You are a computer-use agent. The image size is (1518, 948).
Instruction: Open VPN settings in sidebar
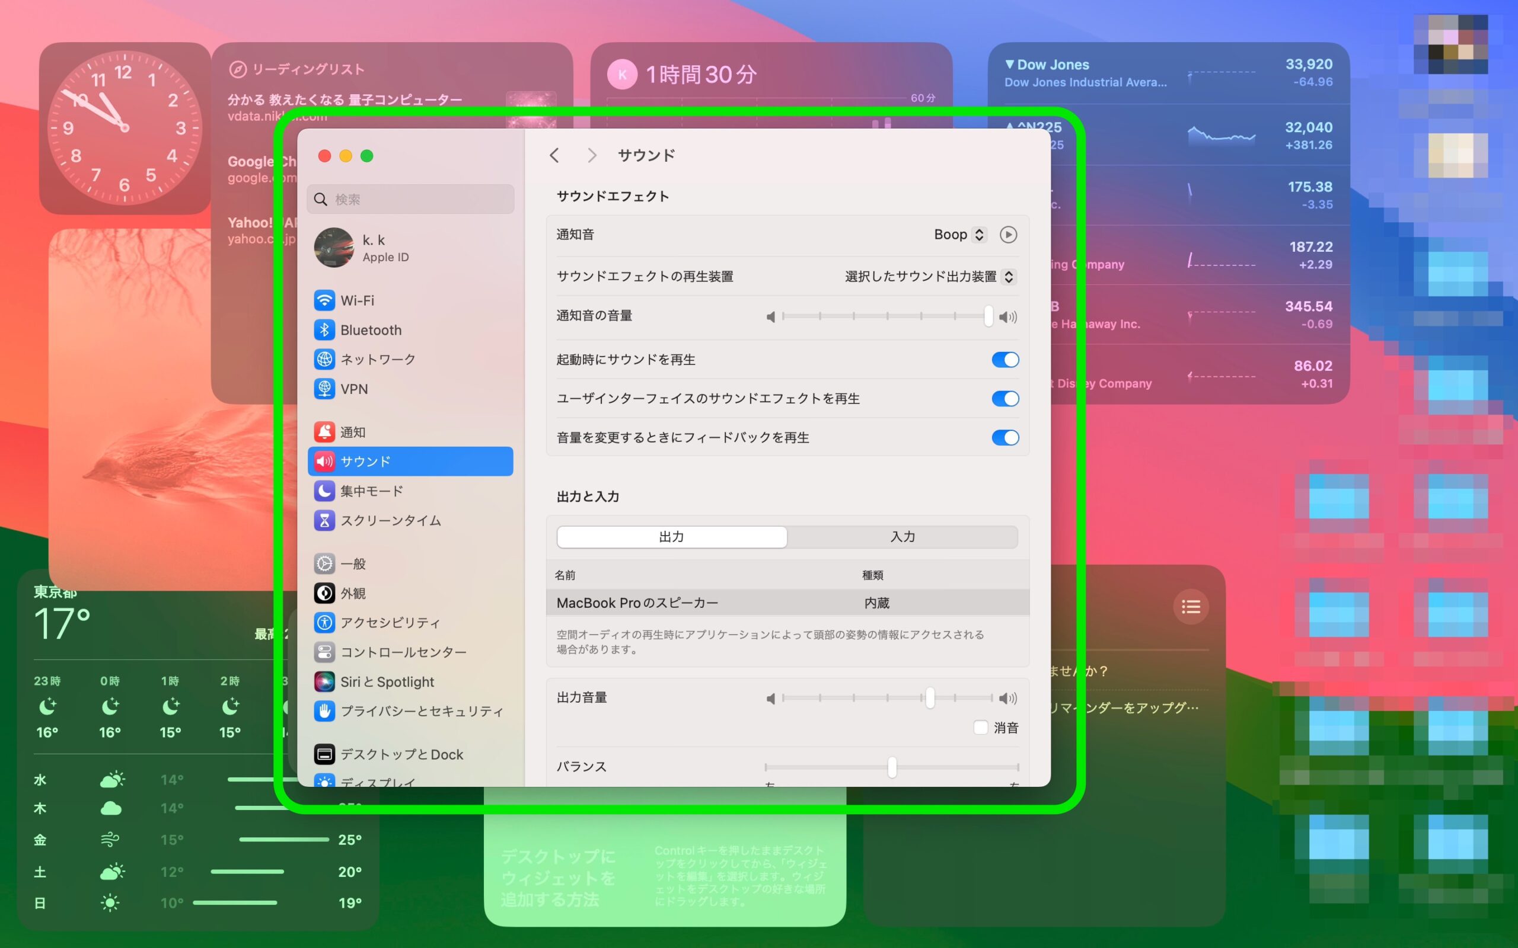(410, 389)
